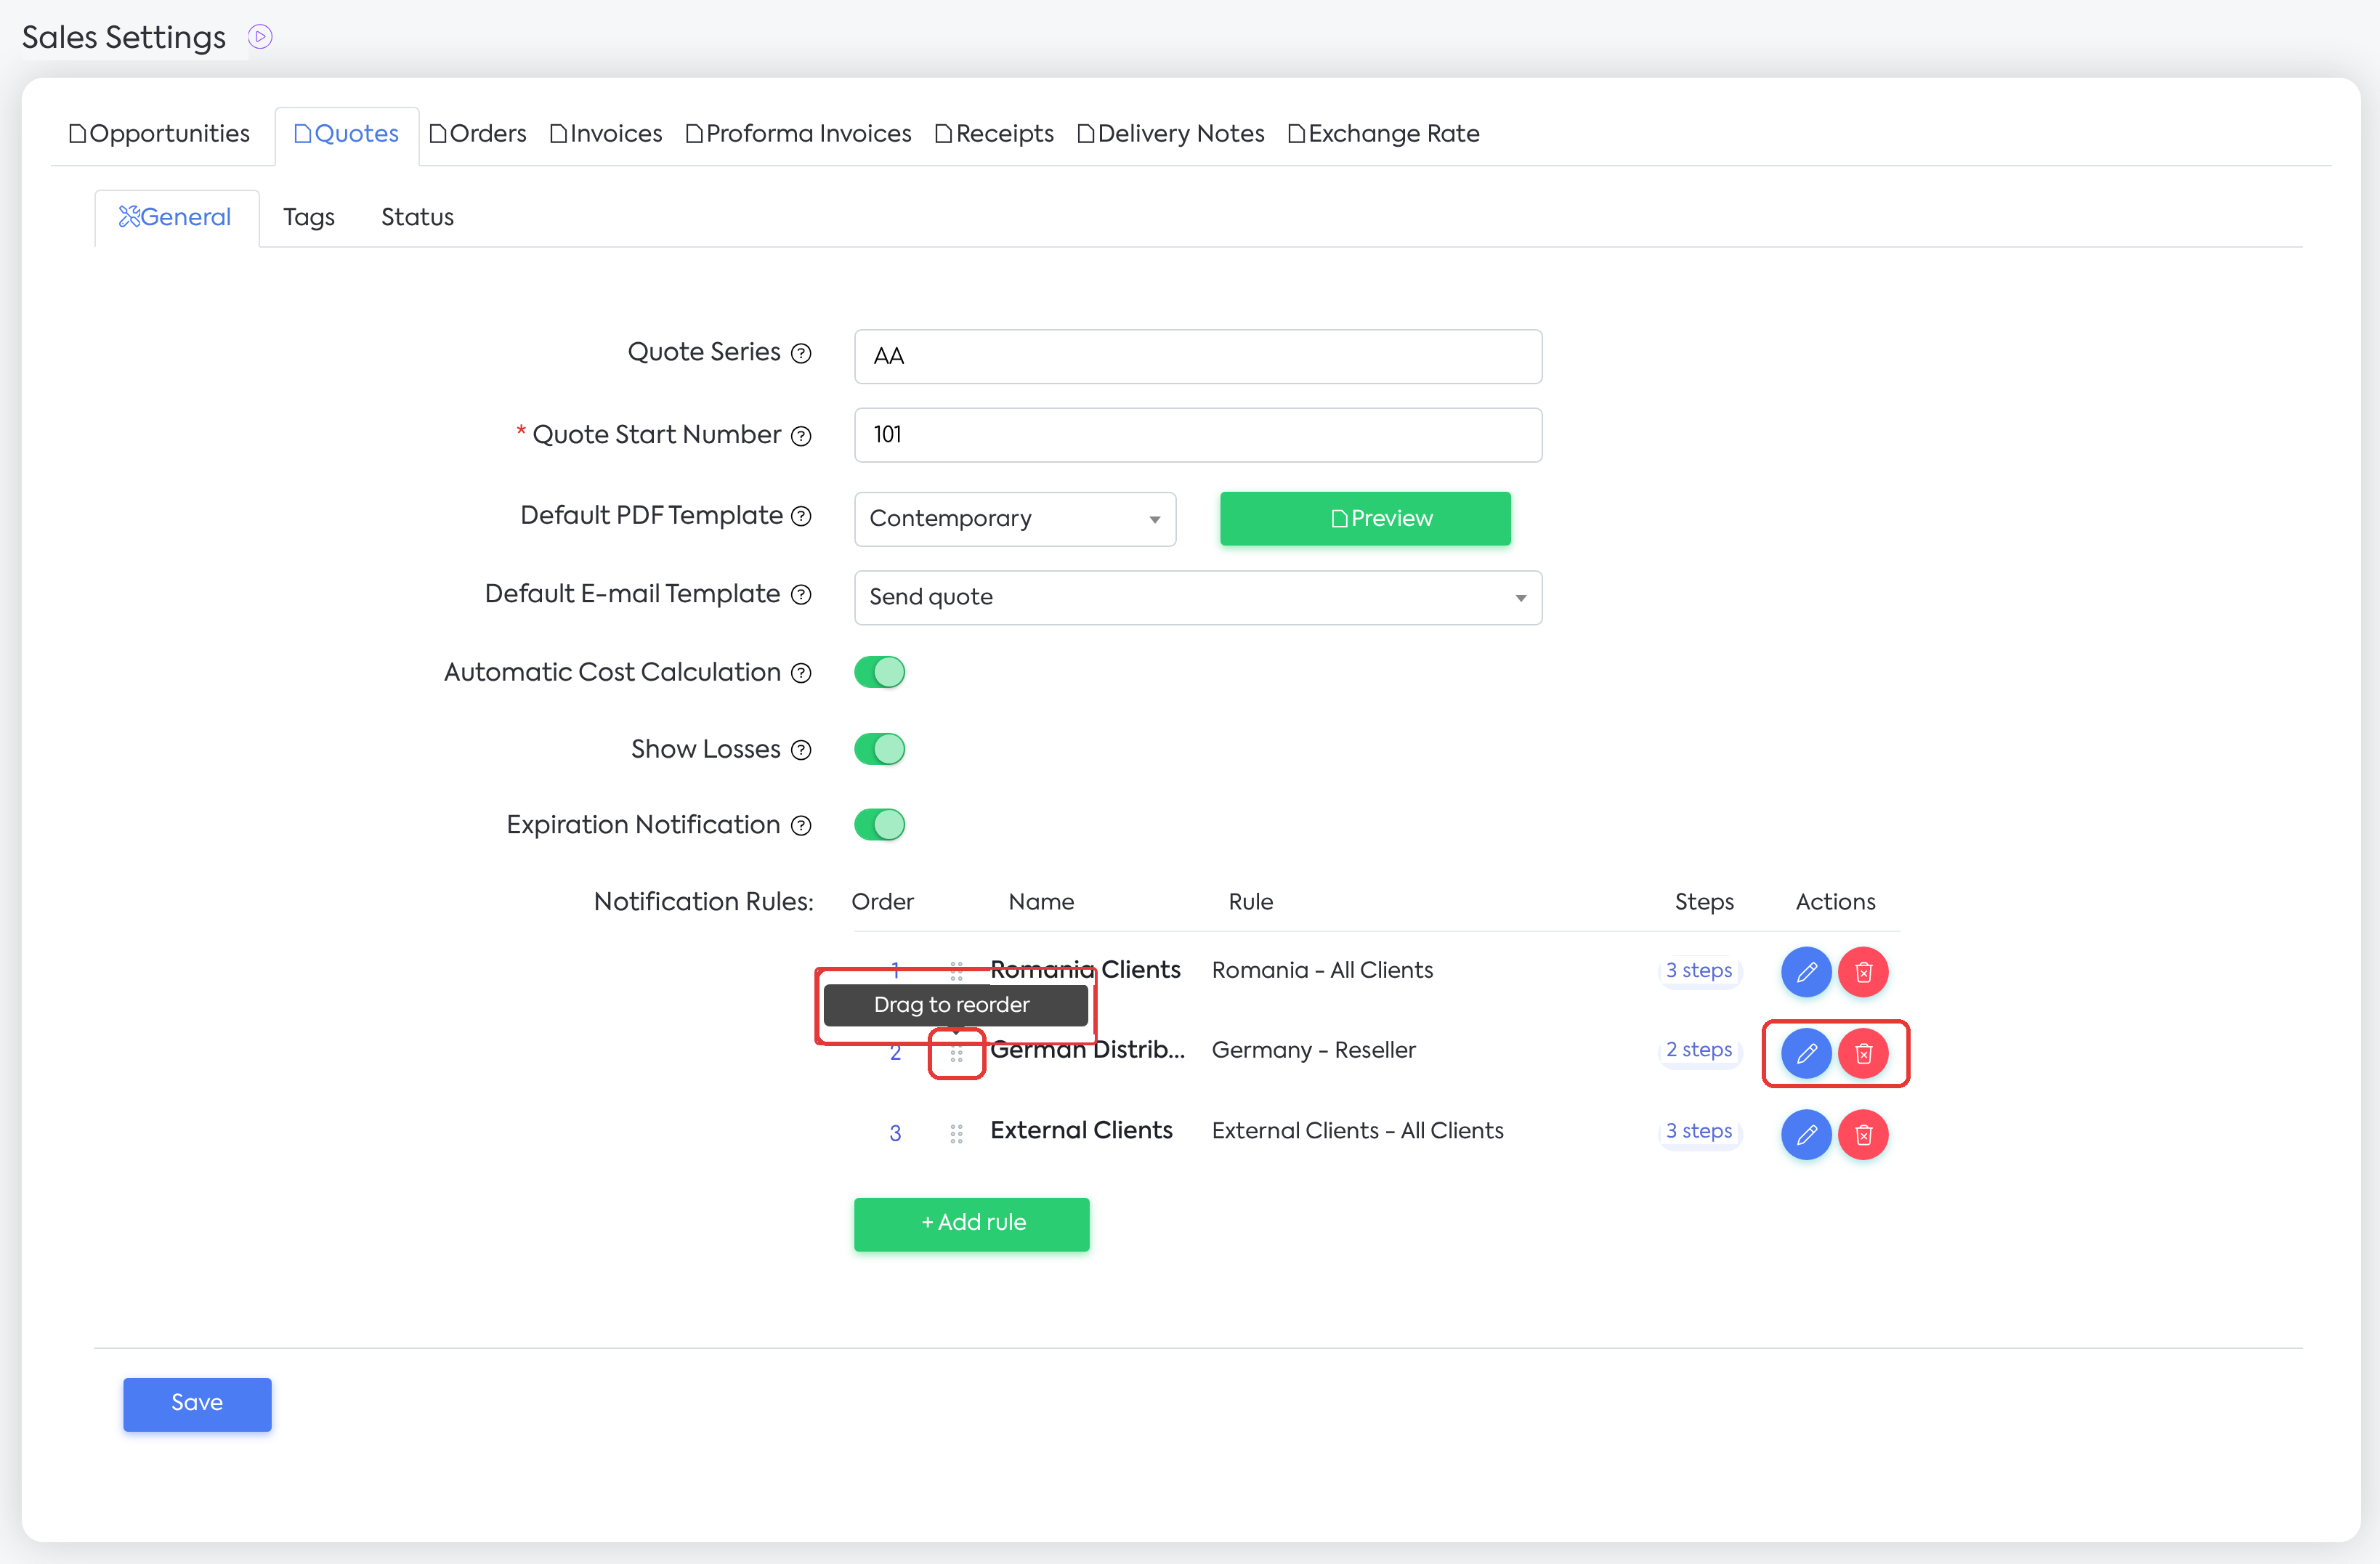Click the Save button

(x=197, y=1404)
